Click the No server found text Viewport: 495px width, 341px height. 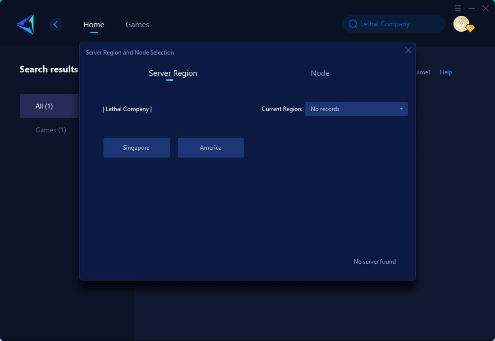point(374,262)
